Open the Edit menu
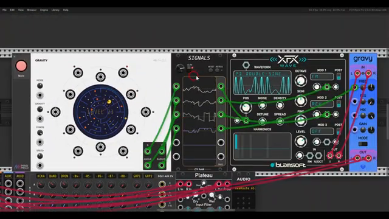This screenshot has width=389, height=219. [x=12, y=10]
